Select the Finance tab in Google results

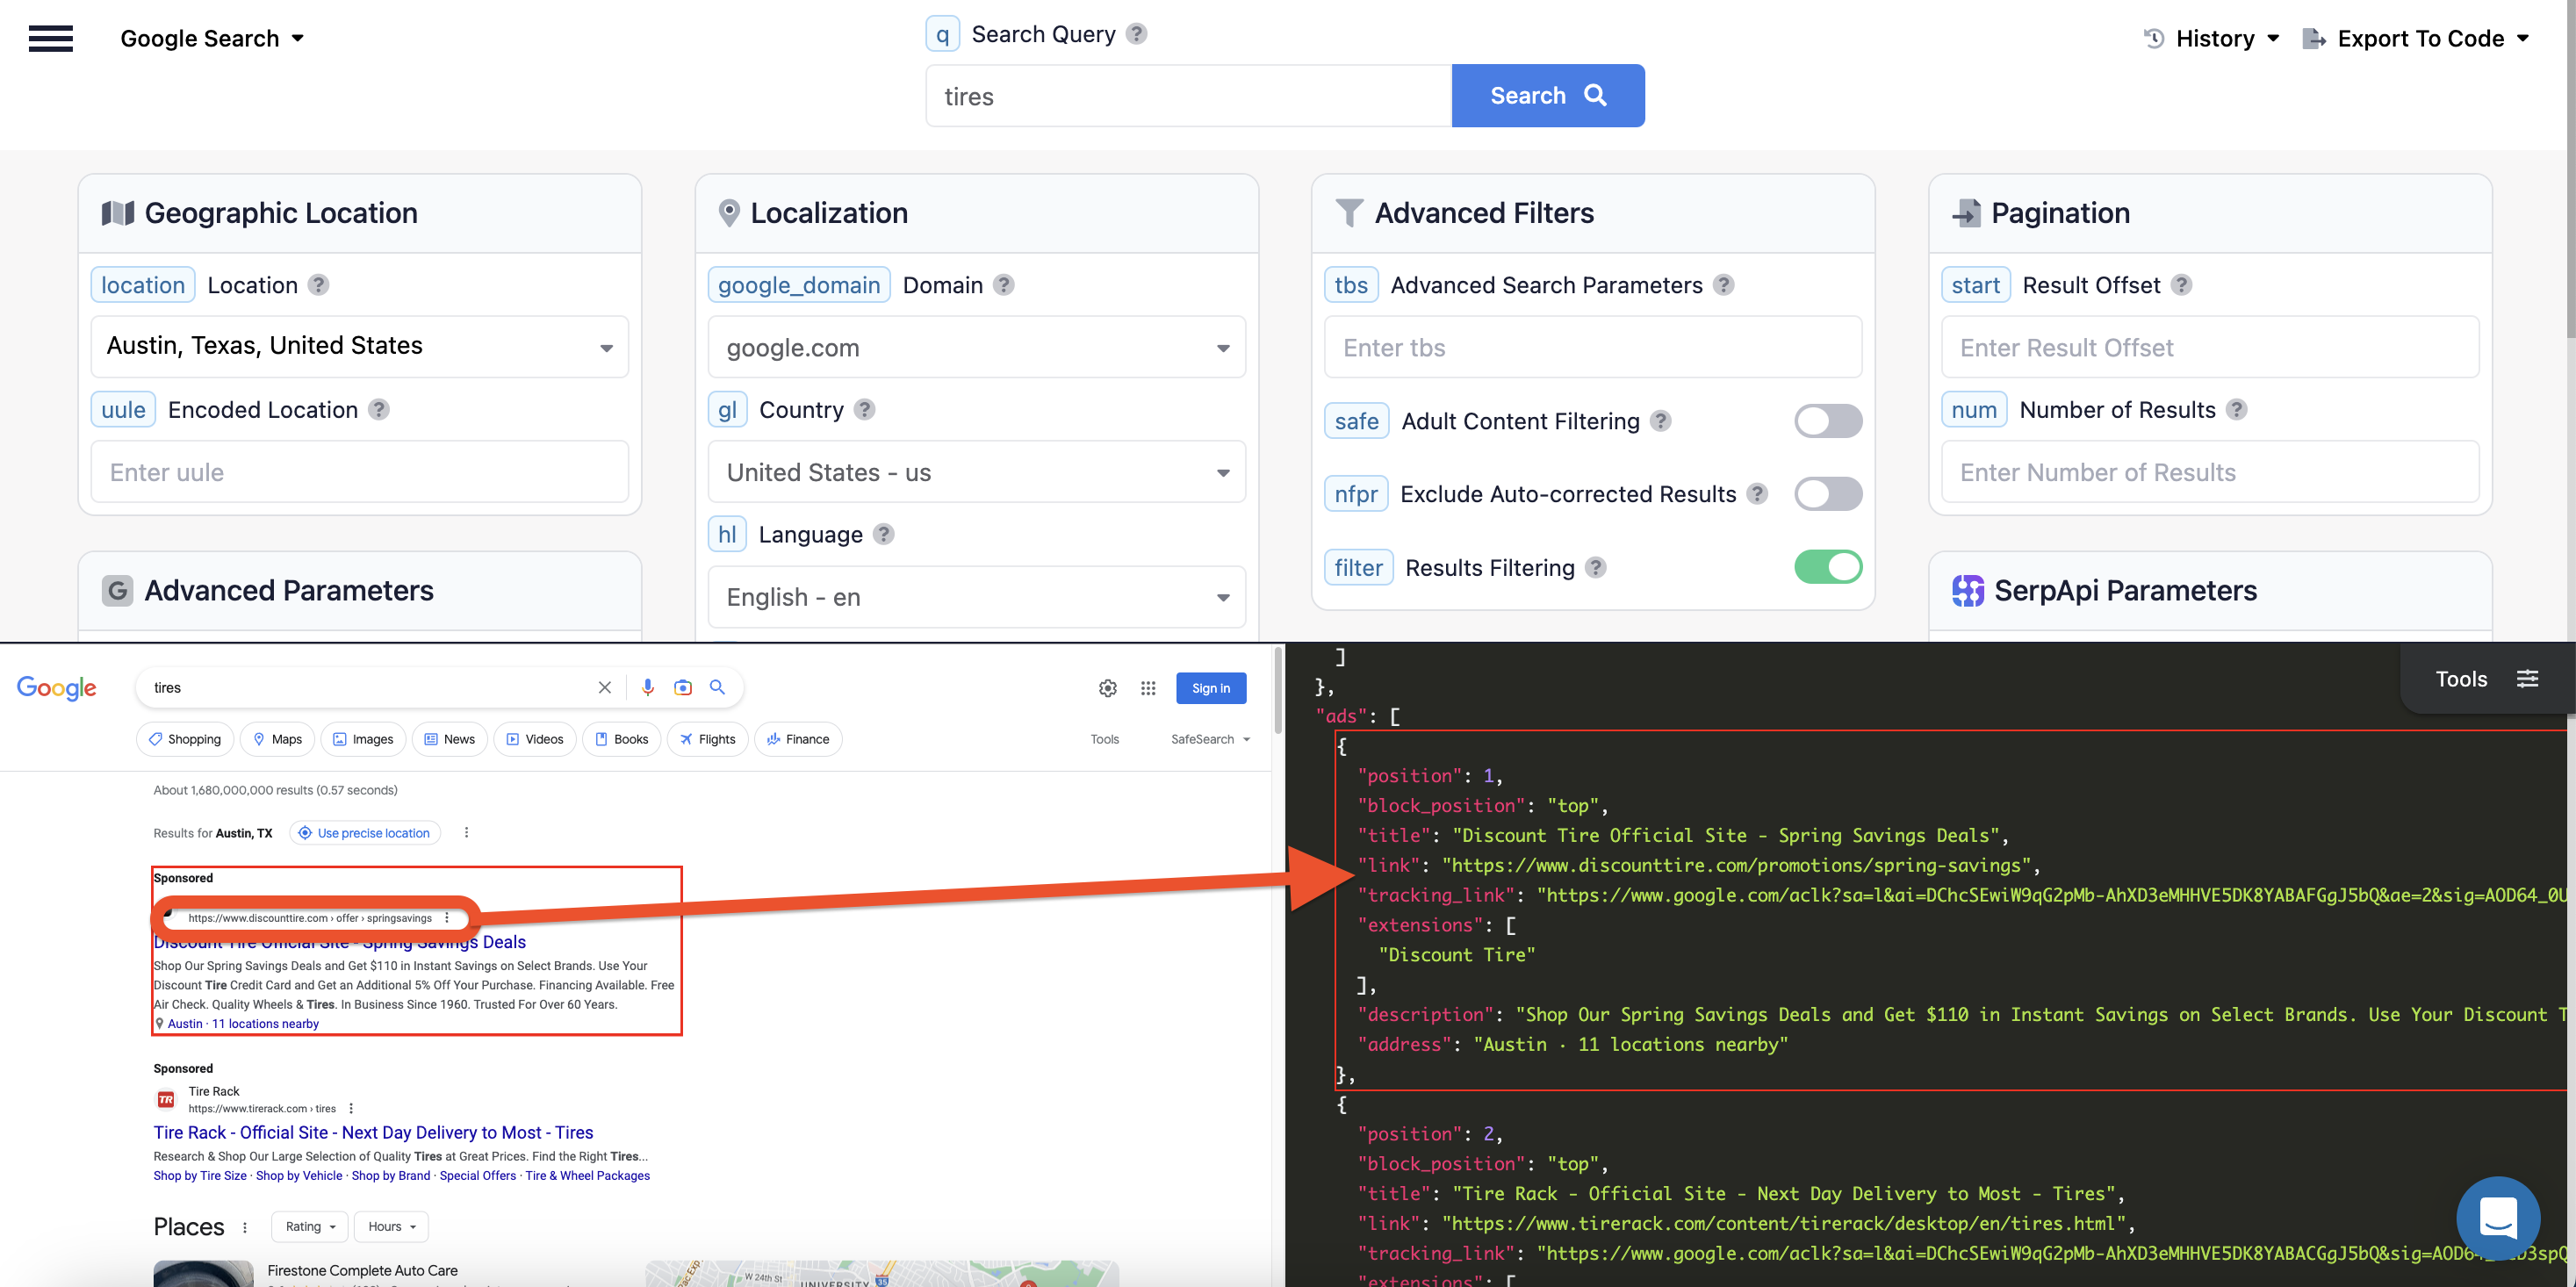click(798, 739)
